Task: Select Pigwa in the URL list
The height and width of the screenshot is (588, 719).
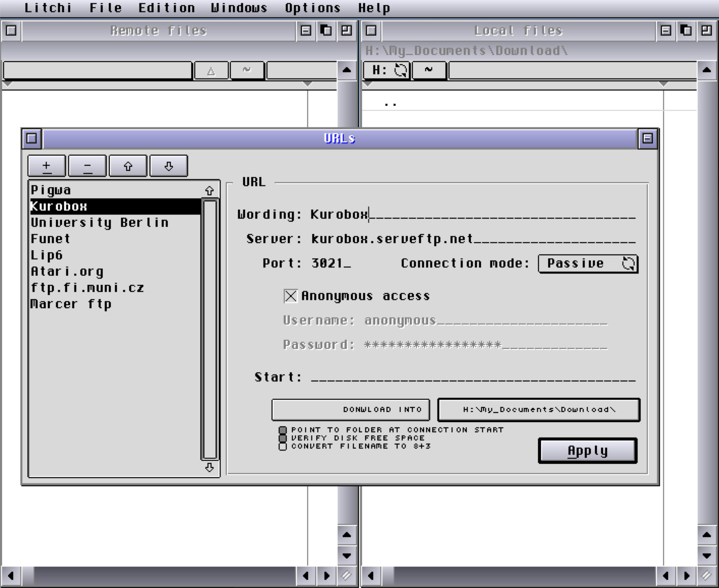Action: click(x=115, y=190)
